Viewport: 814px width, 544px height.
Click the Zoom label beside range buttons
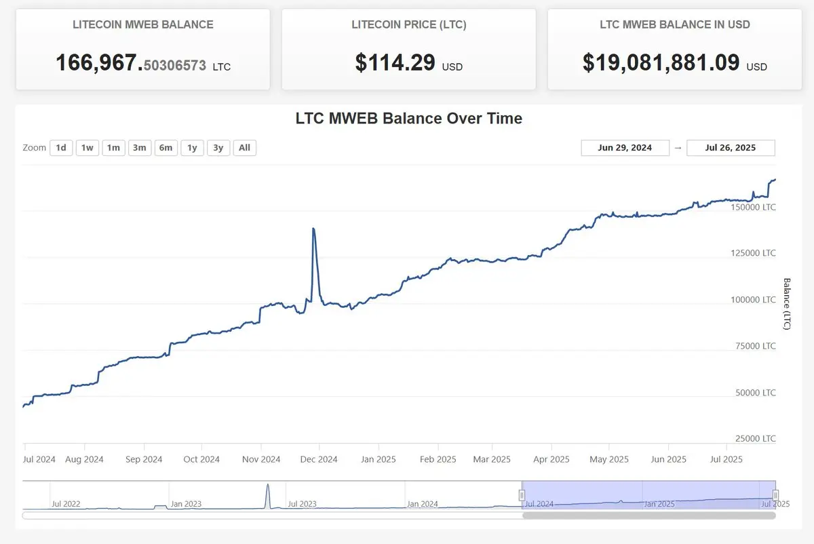click(x=35, y=148)
